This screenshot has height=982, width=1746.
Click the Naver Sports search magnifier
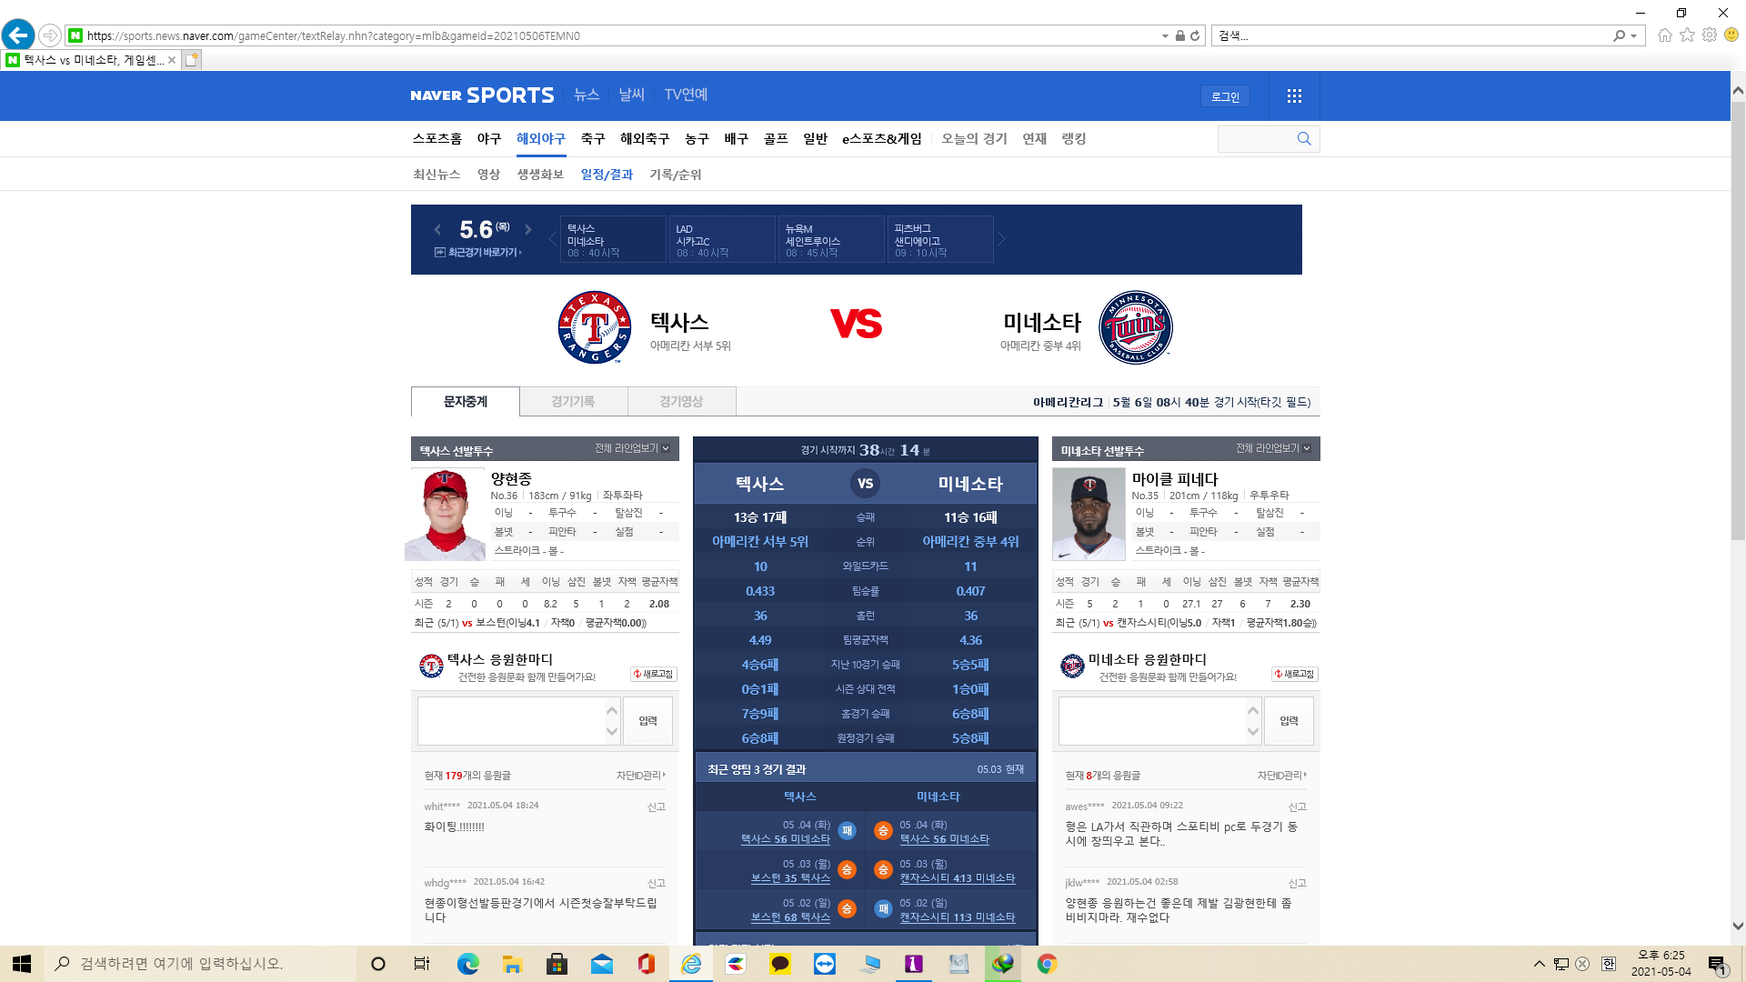(1304, 138)
